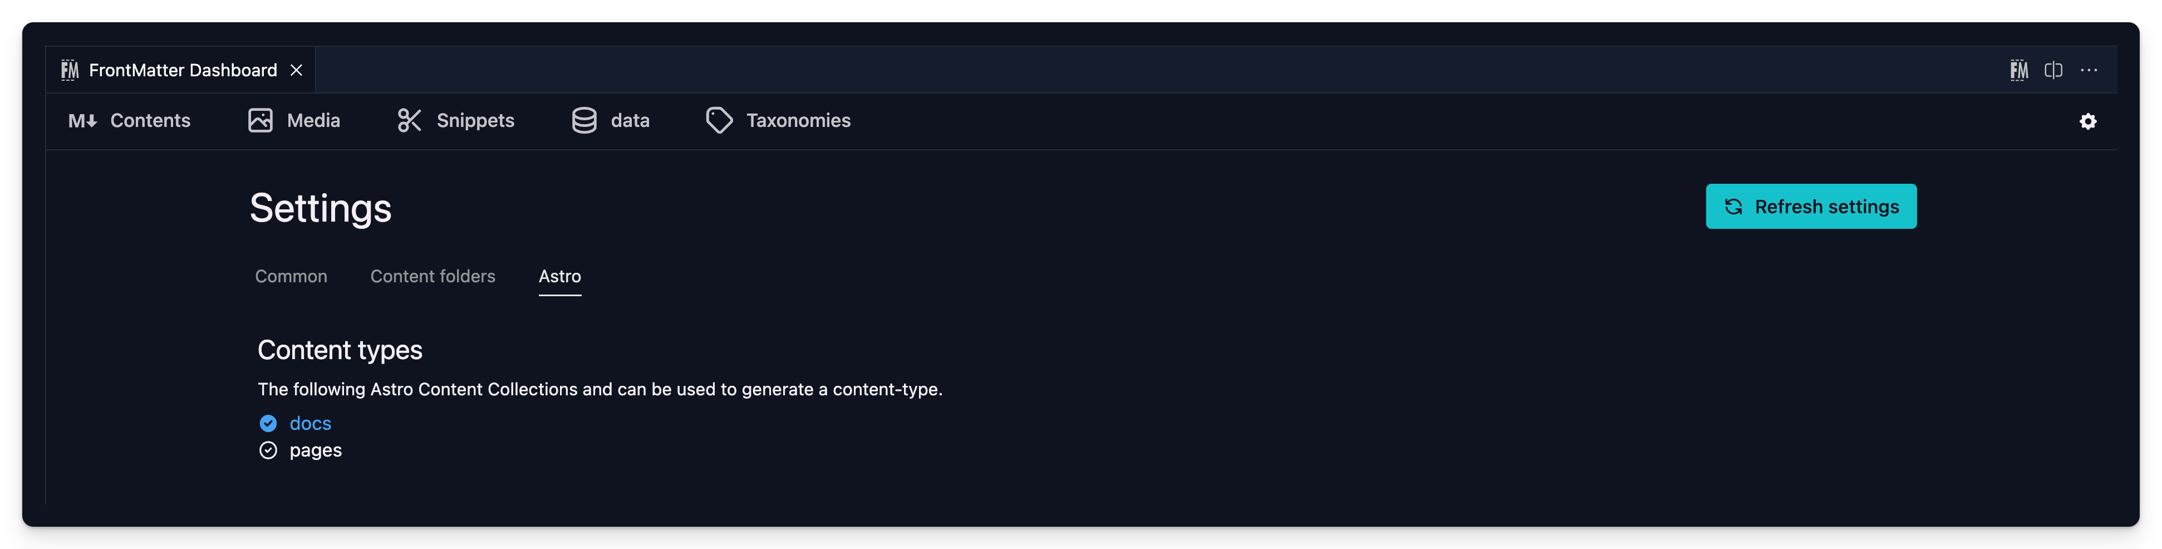This screenshot has height=549, width=2162.
Task: Select the Media panel icon
Action: pos(260,121)
